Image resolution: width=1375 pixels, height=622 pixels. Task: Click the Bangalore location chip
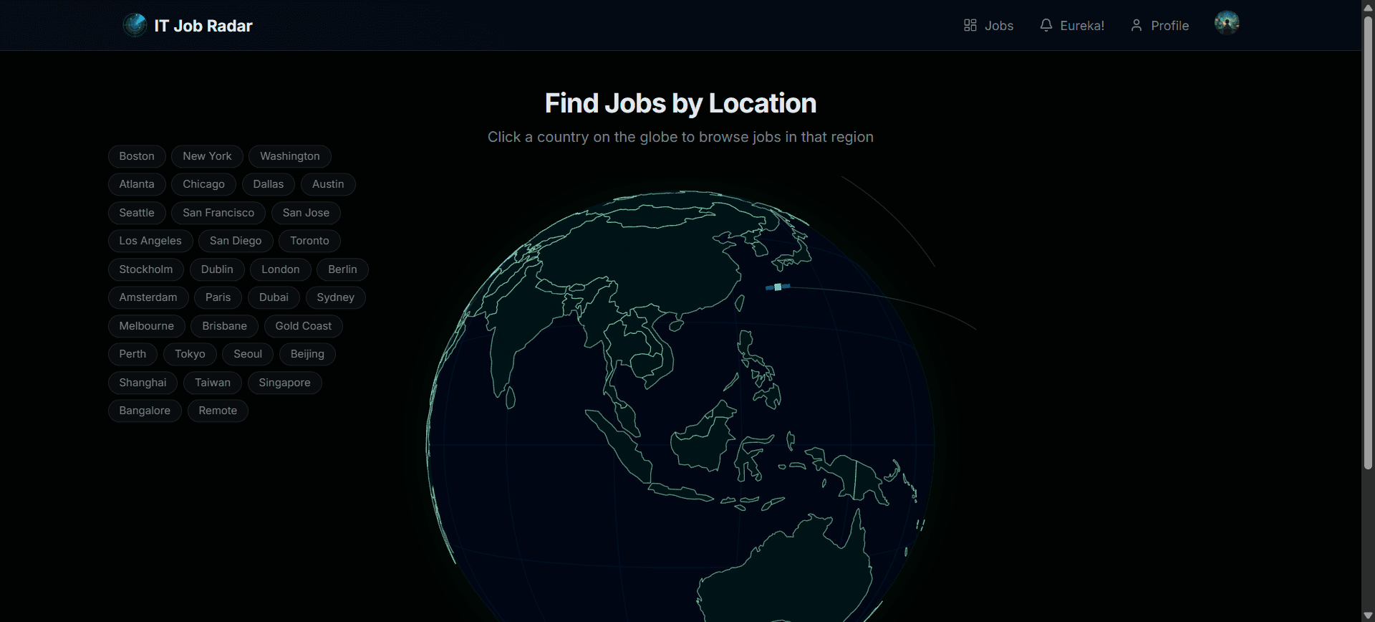tap(145, 411)
